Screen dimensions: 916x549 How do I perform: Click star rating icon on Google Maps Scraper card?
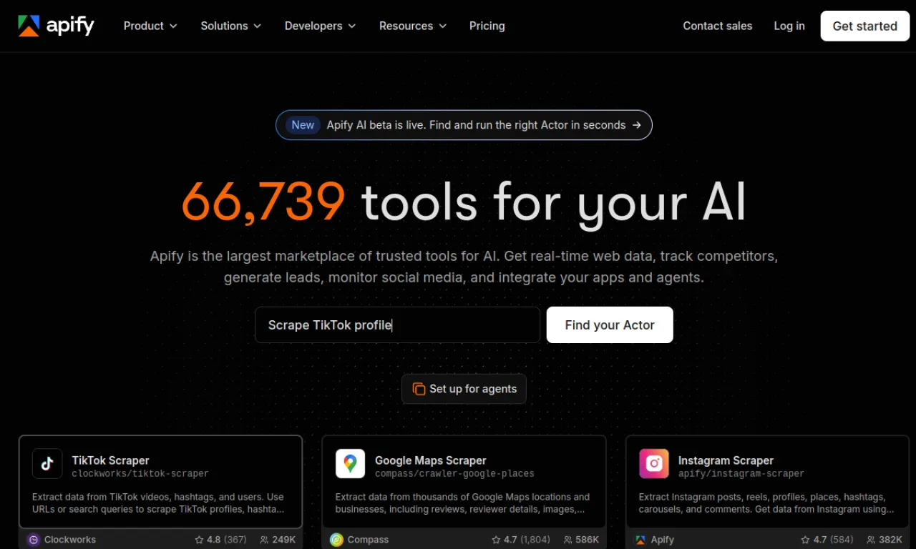tap(495, 540)
